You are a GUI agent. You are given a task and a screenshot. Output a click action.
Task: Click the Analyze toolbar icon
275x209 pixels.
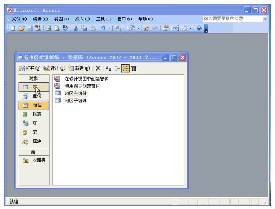click(x=132, y=28)
